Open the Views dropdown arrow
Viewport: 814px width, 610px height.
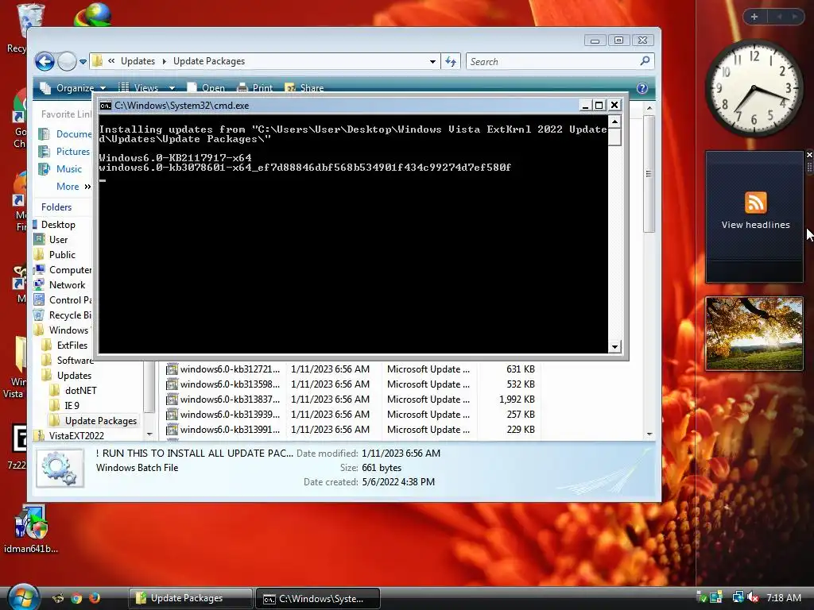click(172, 88)
